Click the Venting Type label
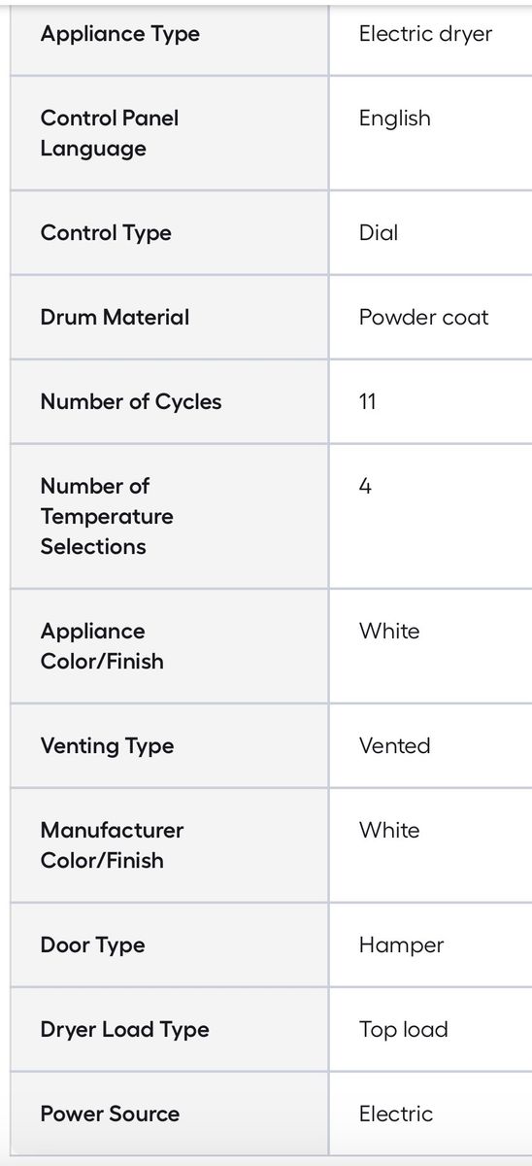 pos(107,745)
